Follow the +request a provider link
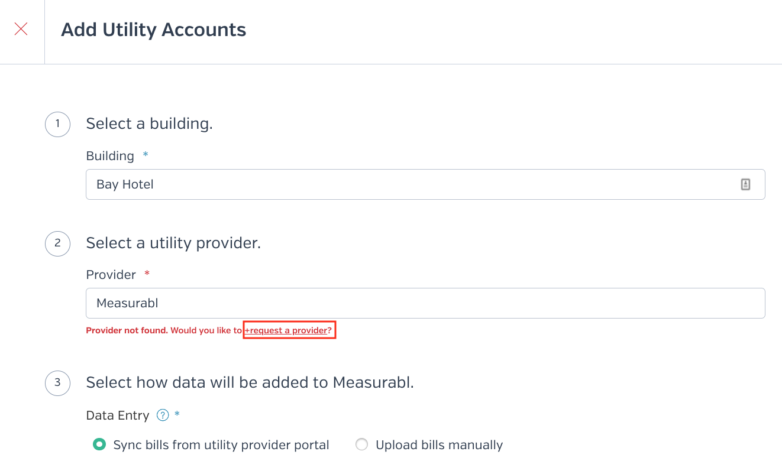Screen dimensions: 782x461 (289, 330)
